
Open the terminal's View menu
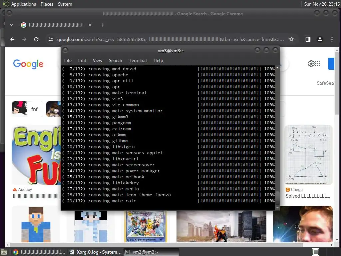click(x=98, y=61)
